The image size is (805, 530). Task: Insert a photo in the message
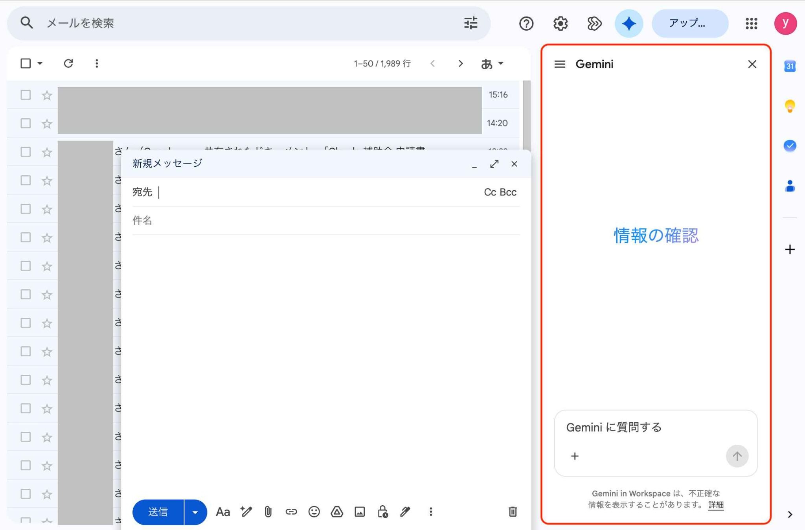tap(359, 512)
